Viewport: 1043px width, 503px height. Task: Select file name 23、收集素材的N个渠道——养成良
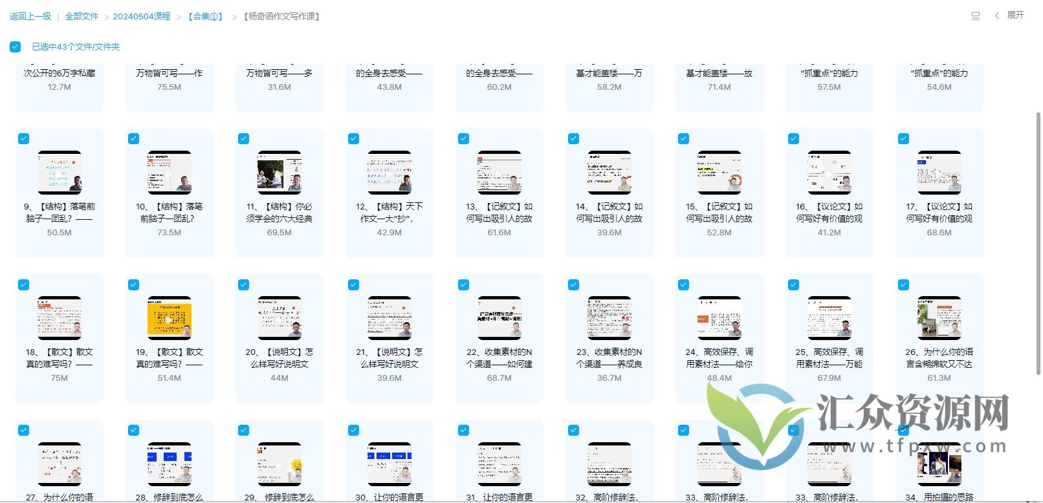609,358
